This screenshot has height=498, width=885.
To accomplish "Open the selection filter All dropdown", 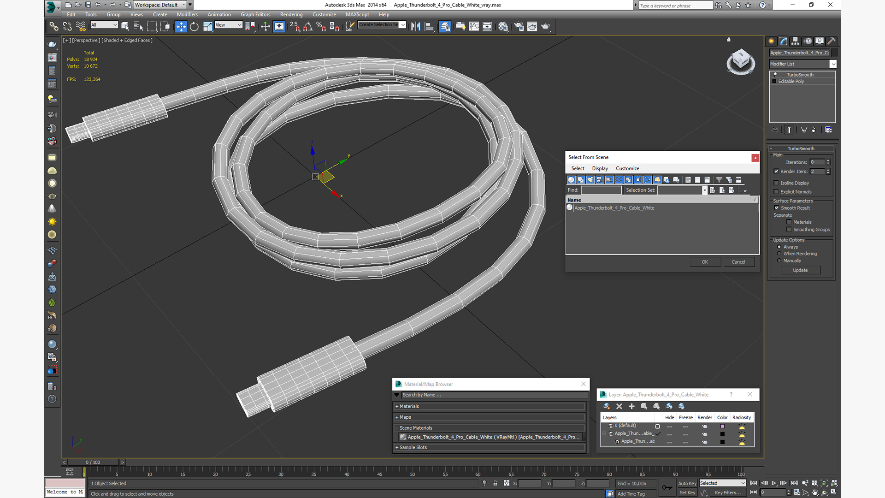I will point(104,25).
